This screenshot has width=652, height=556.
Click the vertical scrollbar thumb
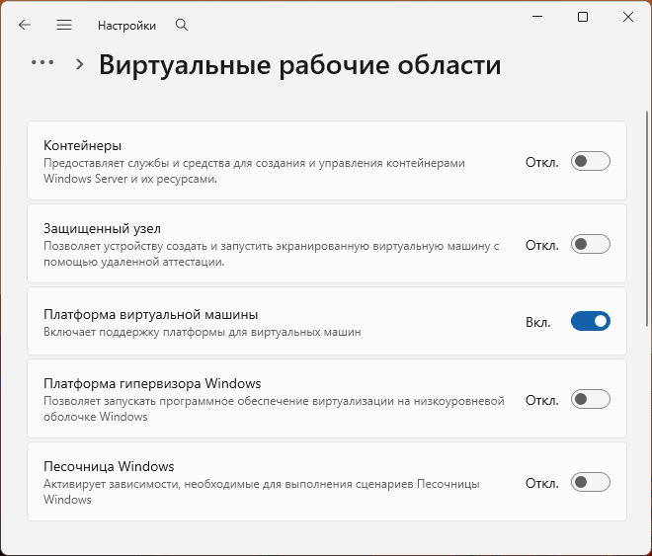[647, 218]
